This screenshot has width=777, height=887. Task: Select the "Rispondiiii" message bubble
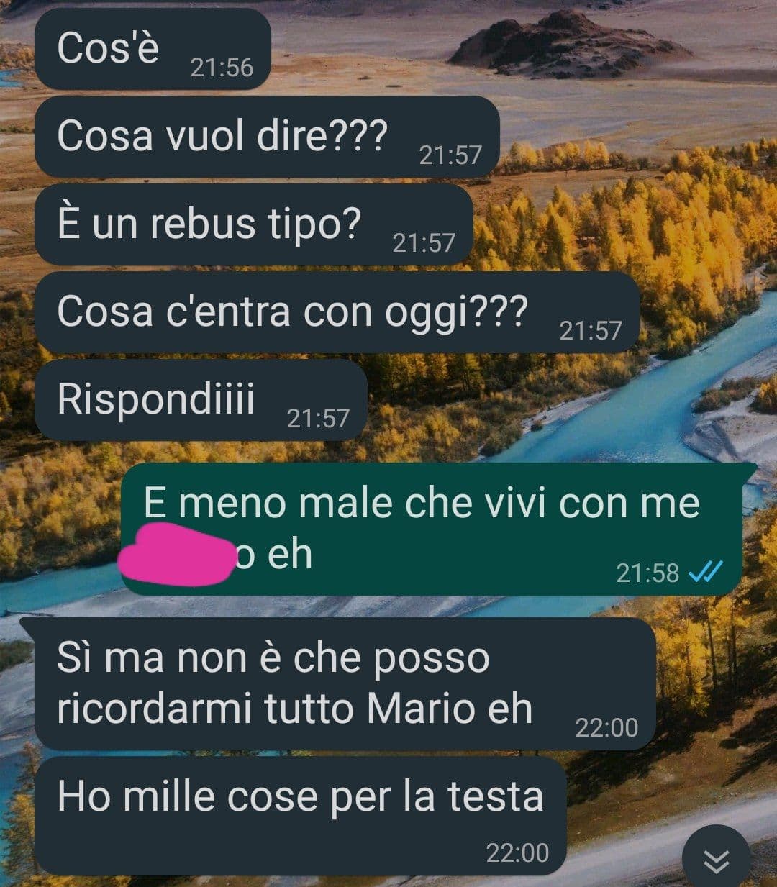click(201, 400)
